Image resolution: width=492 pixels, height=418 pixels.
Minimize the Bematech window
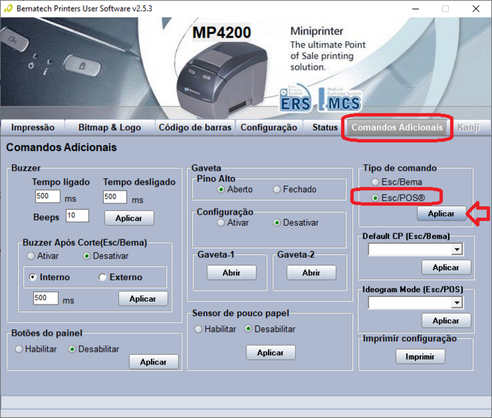coord(415,8)
